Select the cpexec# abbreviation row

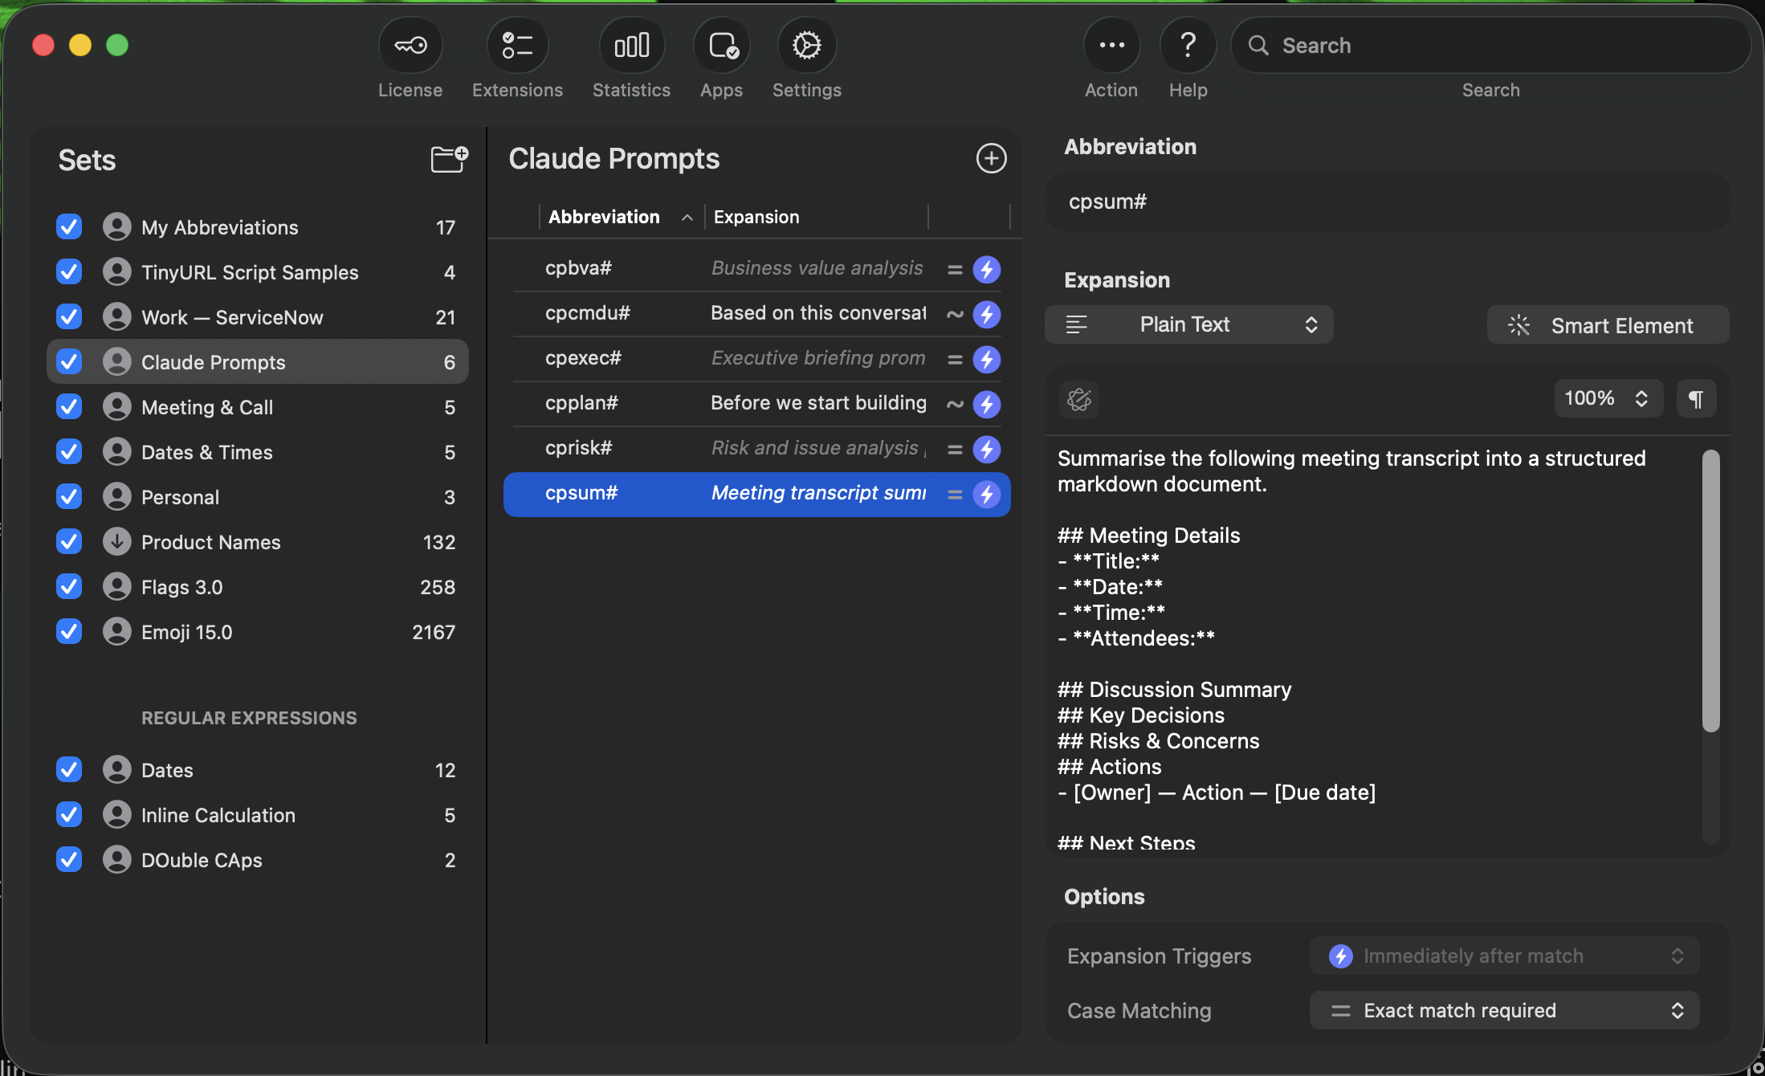(x=756, y=359)
